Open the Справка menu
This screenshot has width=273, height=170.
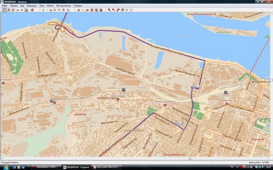point(77,5)
